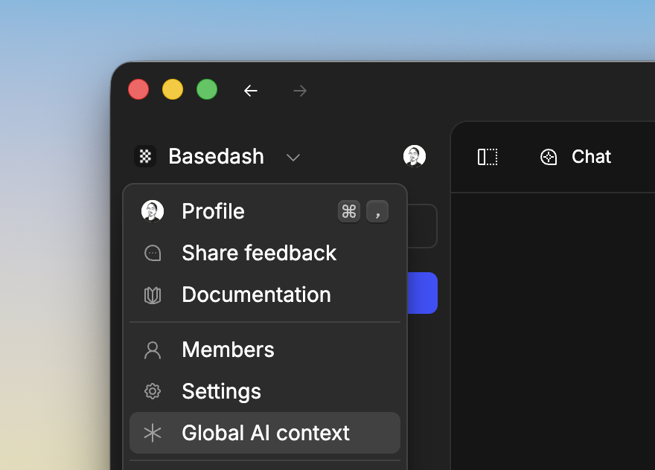Switch to the Chat tab
This screenshot has height=470, width=655.
(x=591, y=156)
